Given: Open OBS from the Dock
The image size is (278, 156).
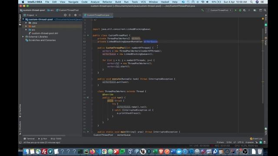Looking at the screenshot, I should click(x=245, y=152).
